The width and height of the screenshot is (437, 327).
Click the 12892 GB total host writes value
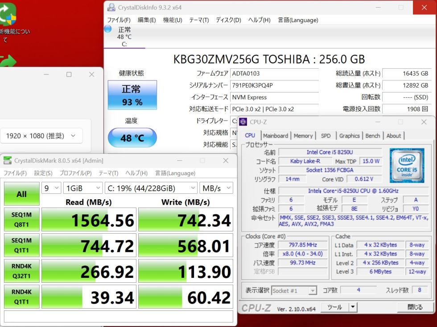click(407, 85)
